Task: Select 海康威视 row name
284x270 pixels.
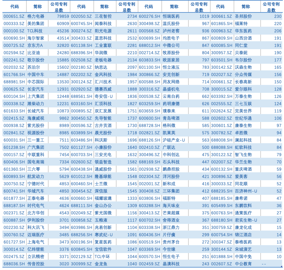Action: coord(36,118)
